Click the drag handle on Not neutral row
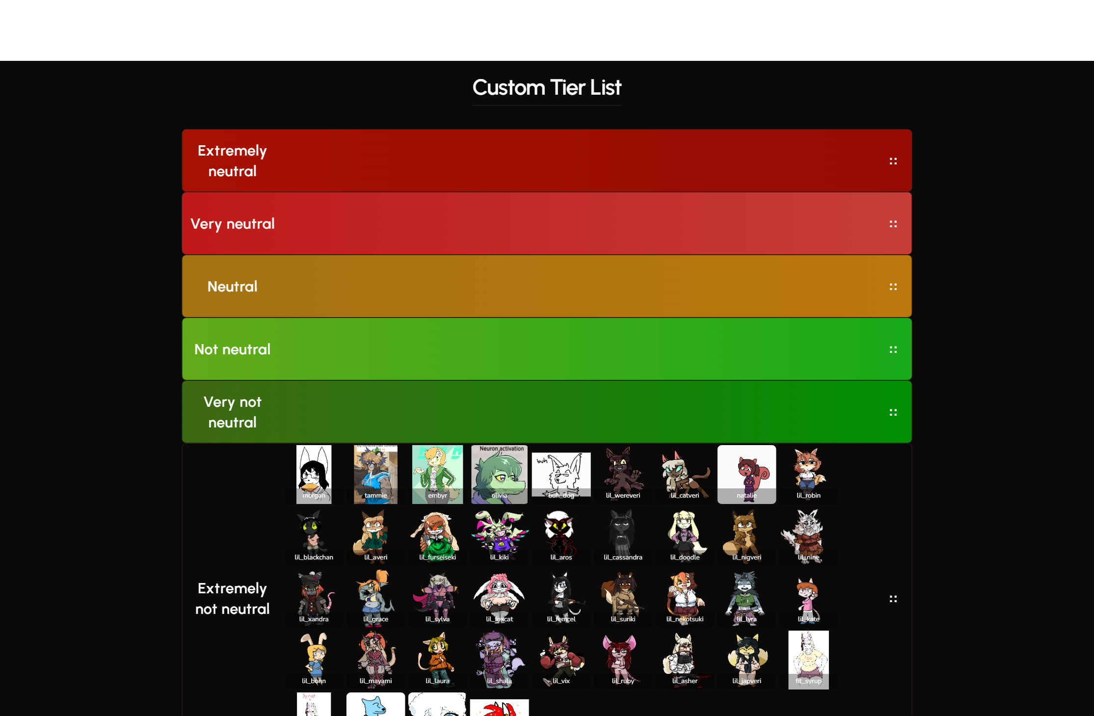The image size is (1094, 716). coord(893,349)
